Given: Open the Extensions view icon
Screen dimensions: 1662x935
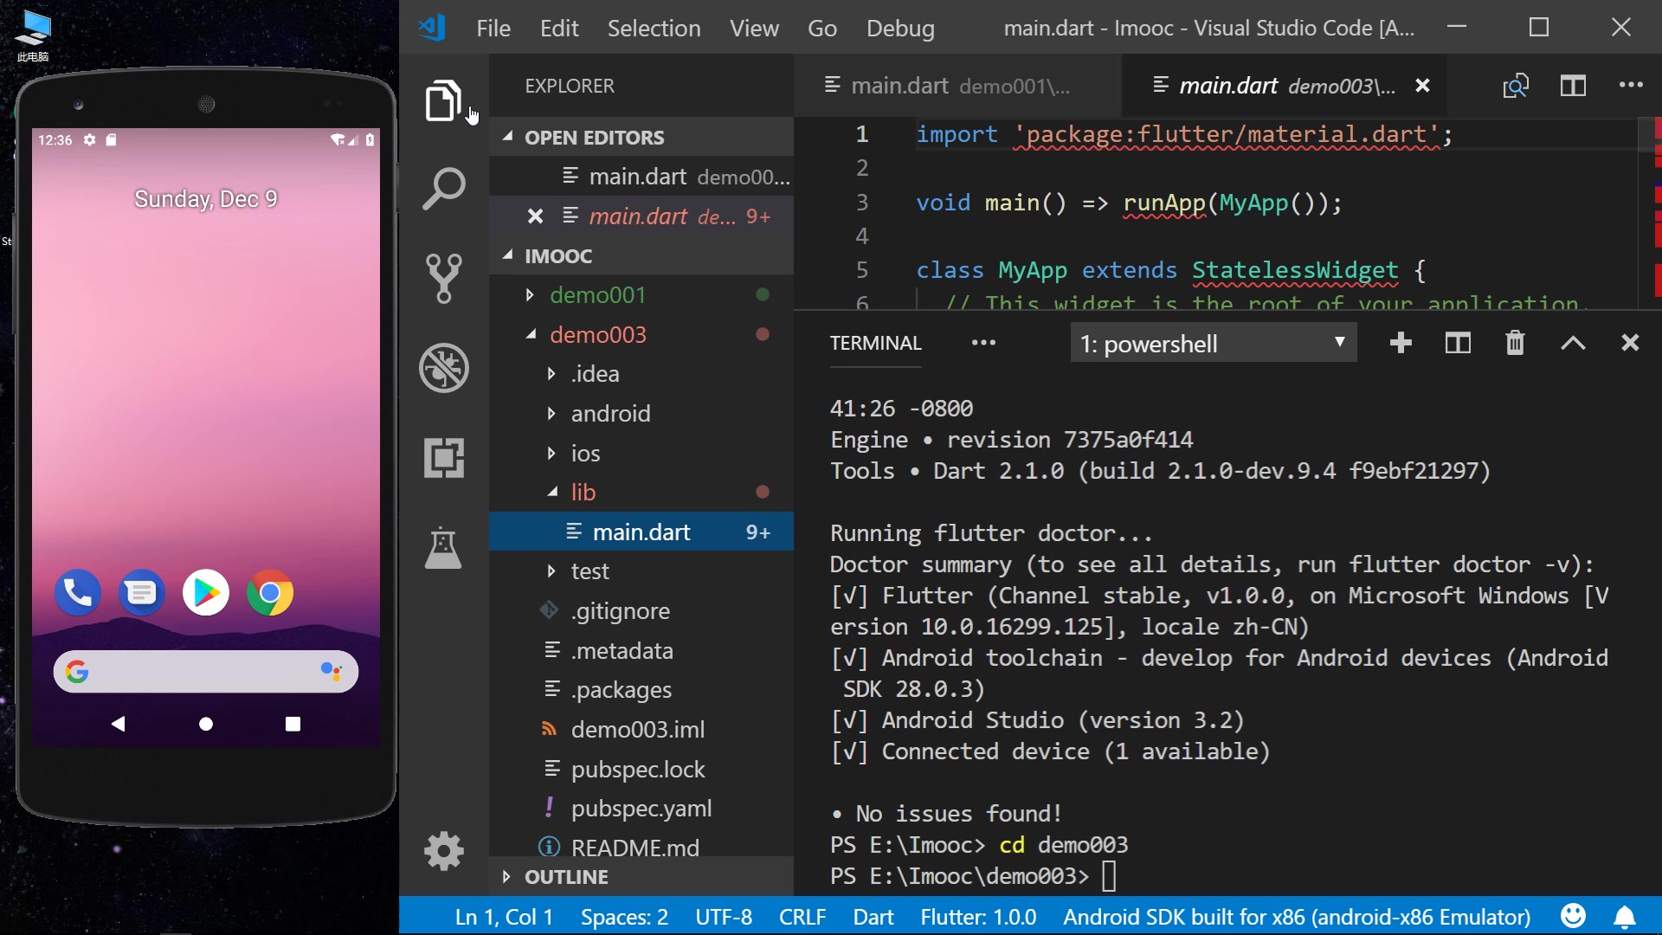Looking at the screenshot, I should [x=444, y=456].
